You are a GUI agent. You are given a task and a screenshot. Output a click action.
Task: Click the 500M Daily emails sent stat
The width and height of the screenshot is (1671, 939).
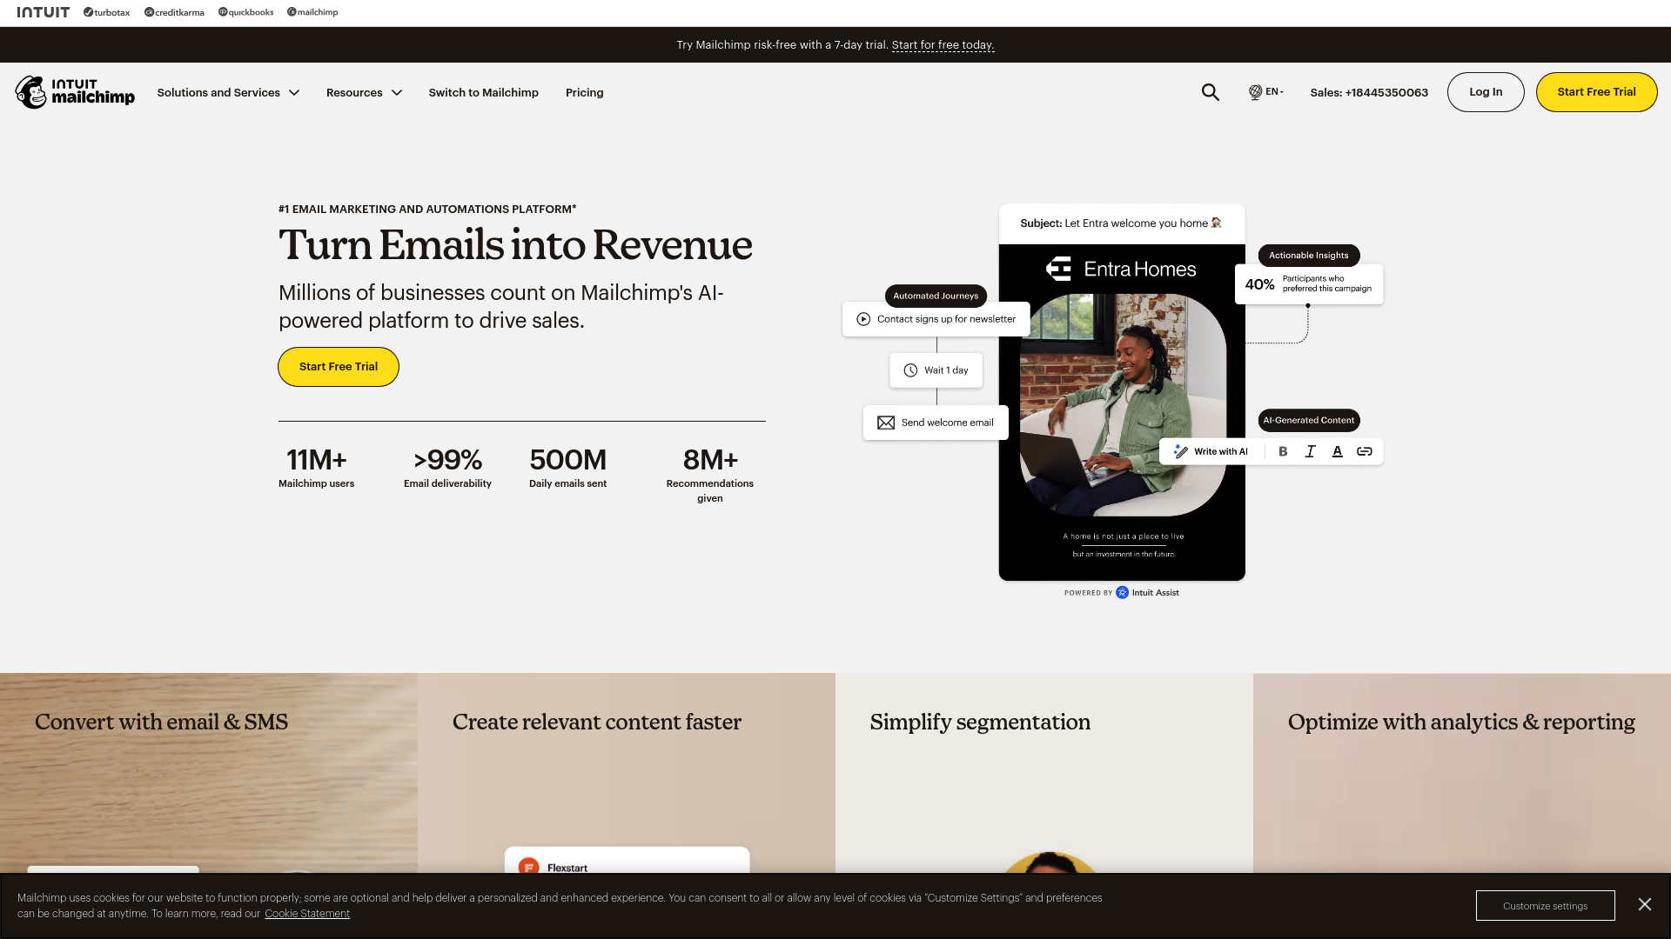tap(567, 467)
